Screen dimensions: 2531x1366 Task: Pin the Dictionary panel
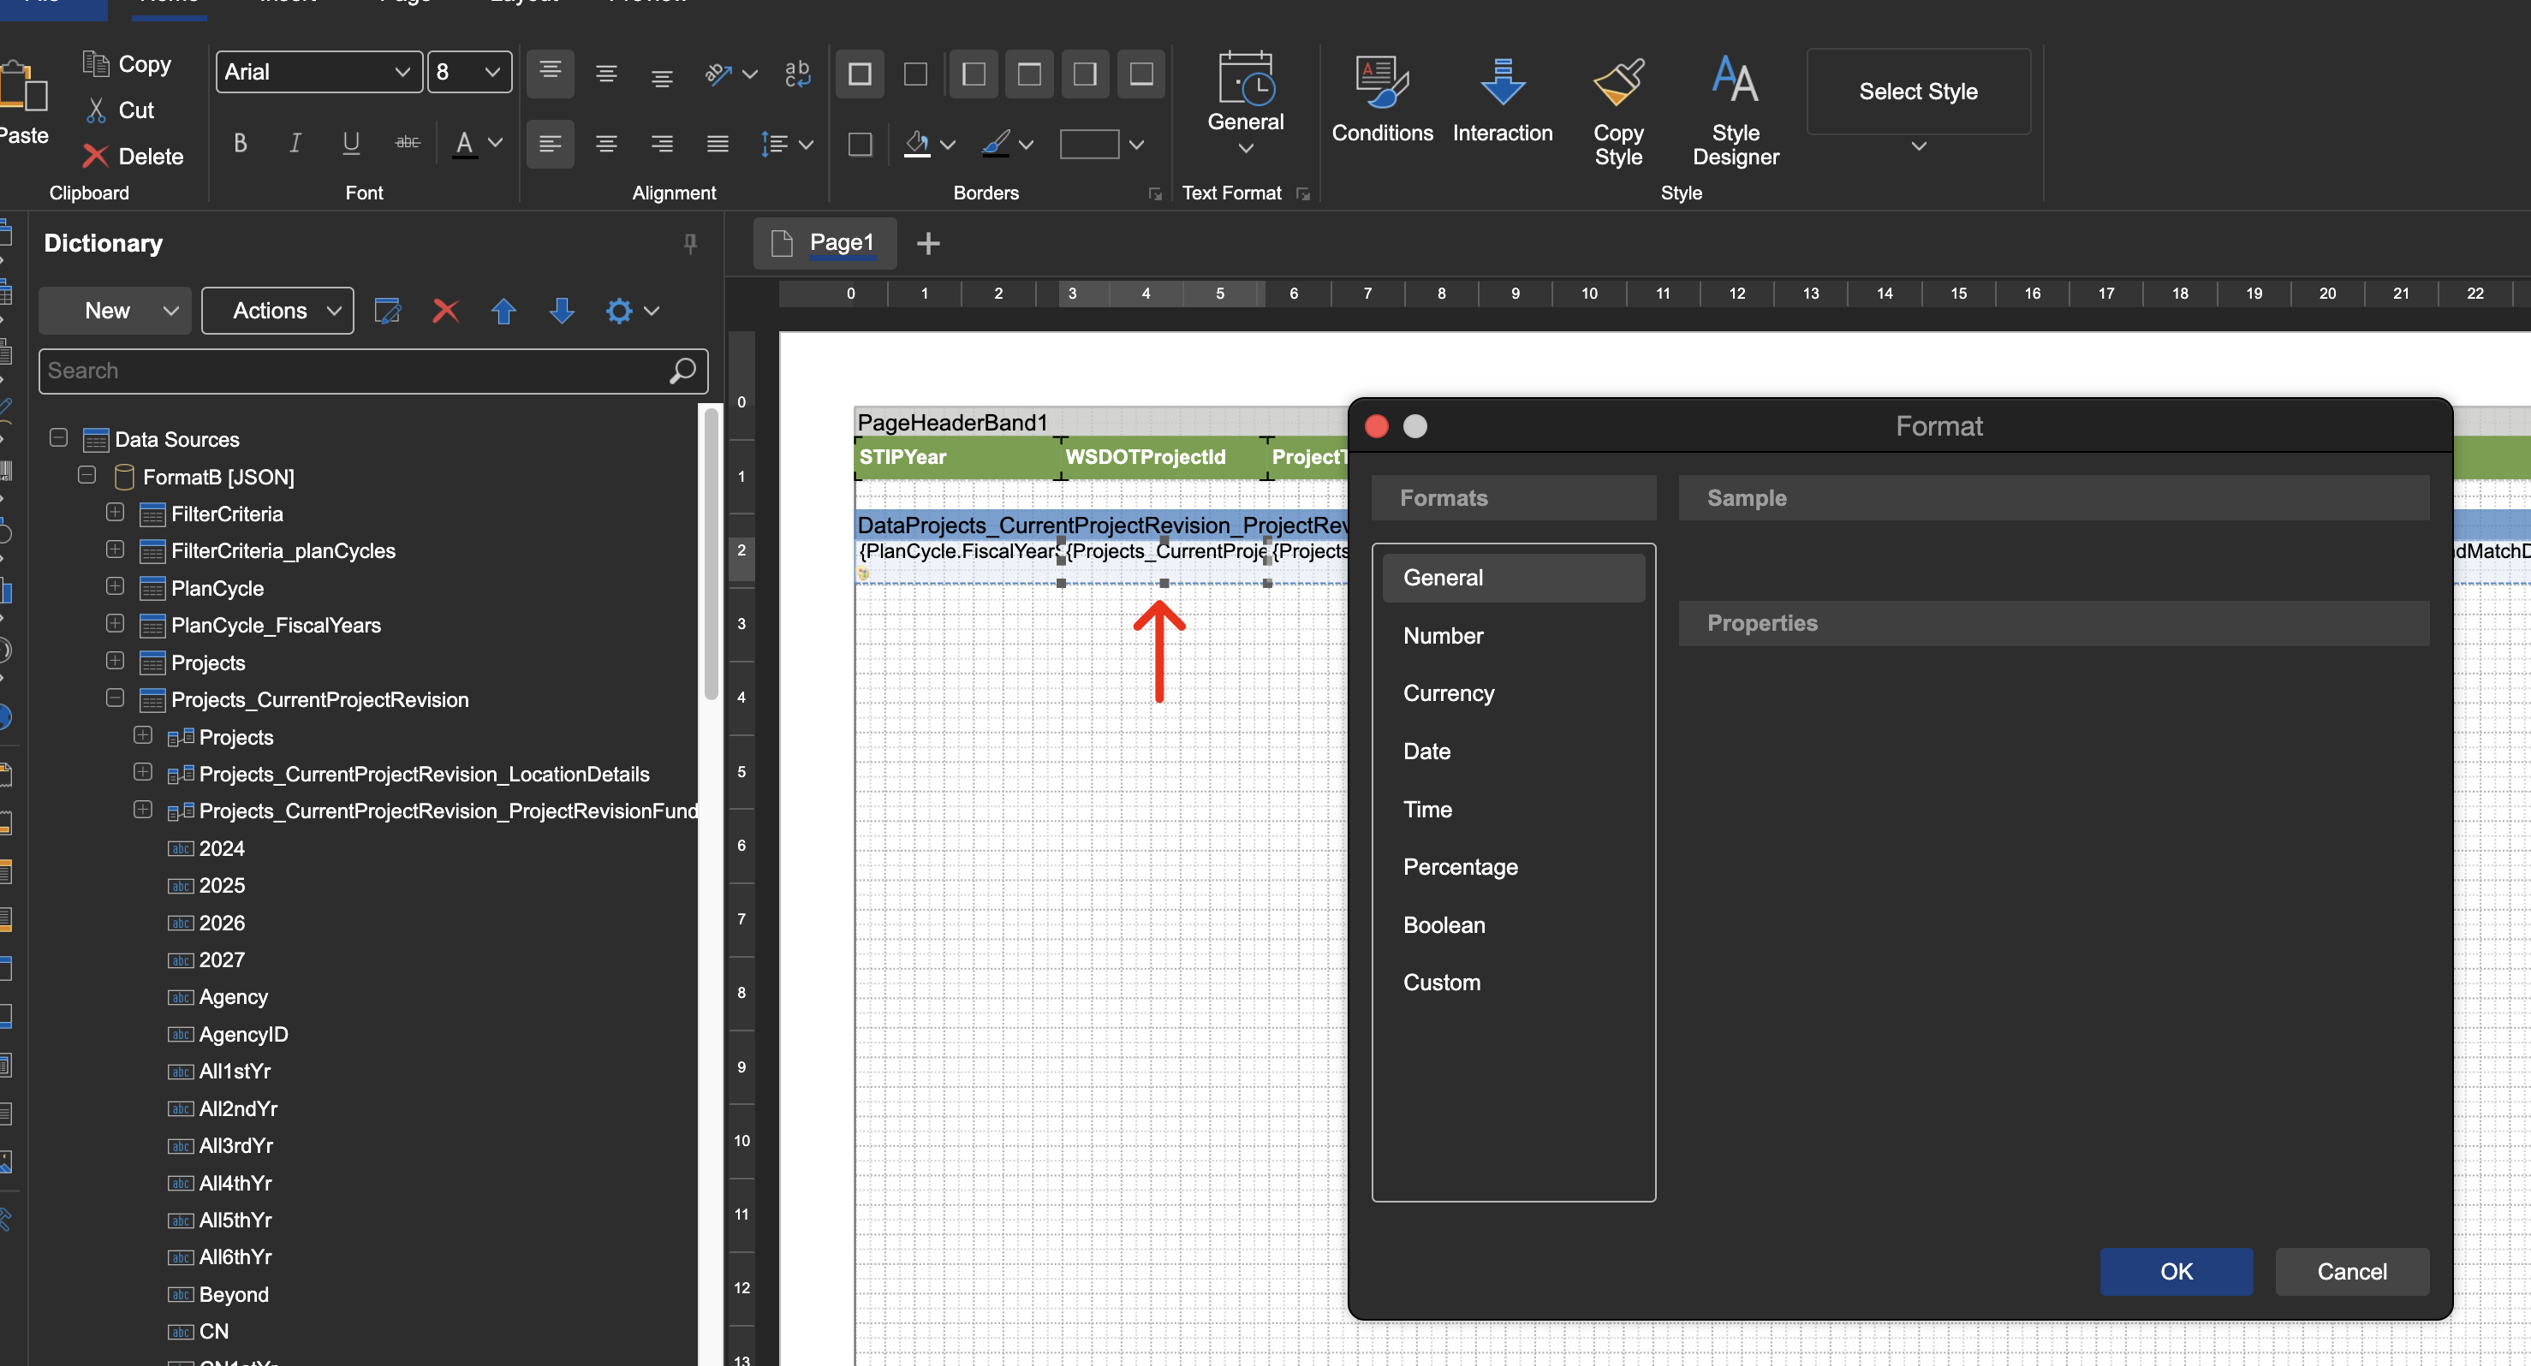tap(690, 244)
